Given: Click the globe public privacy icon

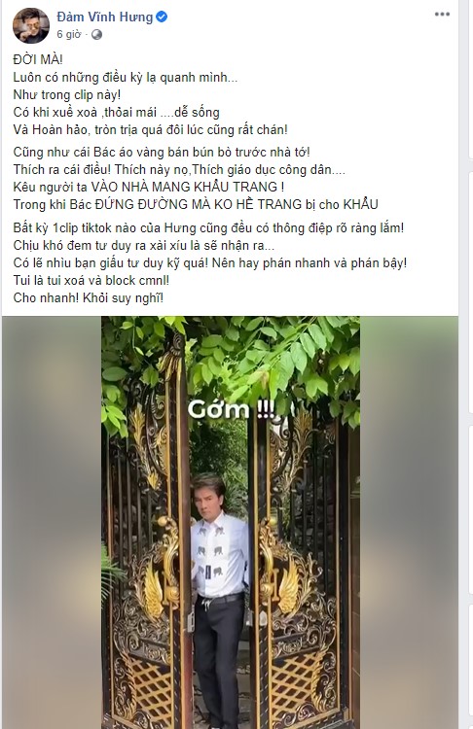Looking at the screenshot, I should 96,34.
